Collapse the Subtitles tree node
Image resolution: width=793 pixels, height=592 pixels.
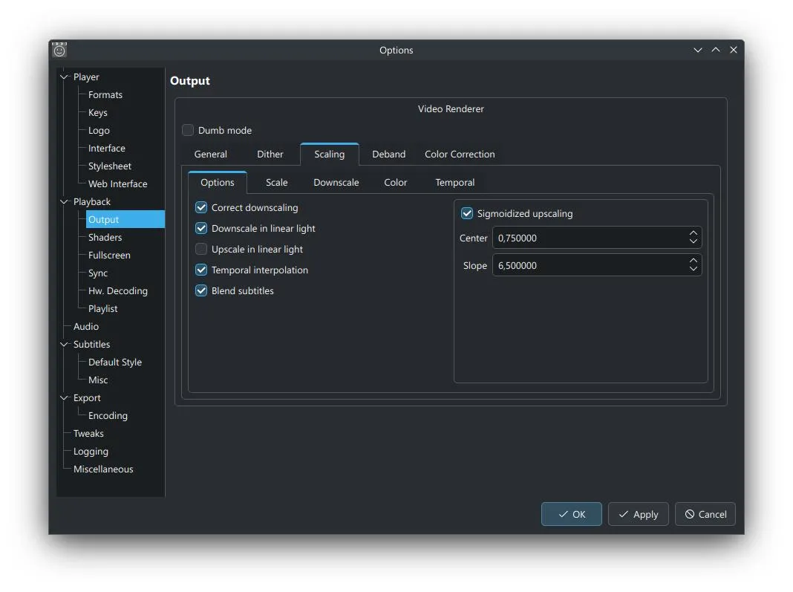(65, 344)
